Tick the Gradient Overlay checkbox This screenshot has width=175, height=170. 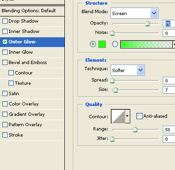[x=5, y=114]
